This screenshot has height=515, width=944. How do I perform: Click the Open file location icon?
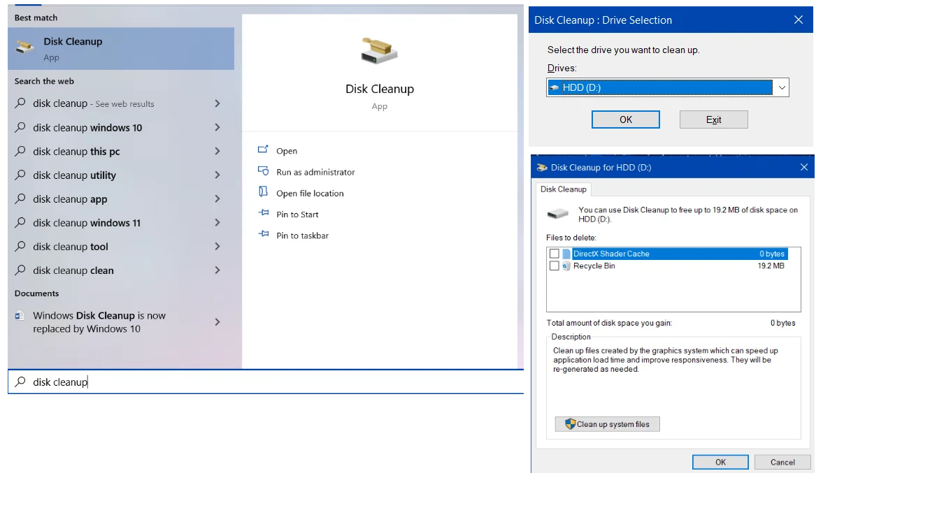pyautogui.click(x=263, y=192)
